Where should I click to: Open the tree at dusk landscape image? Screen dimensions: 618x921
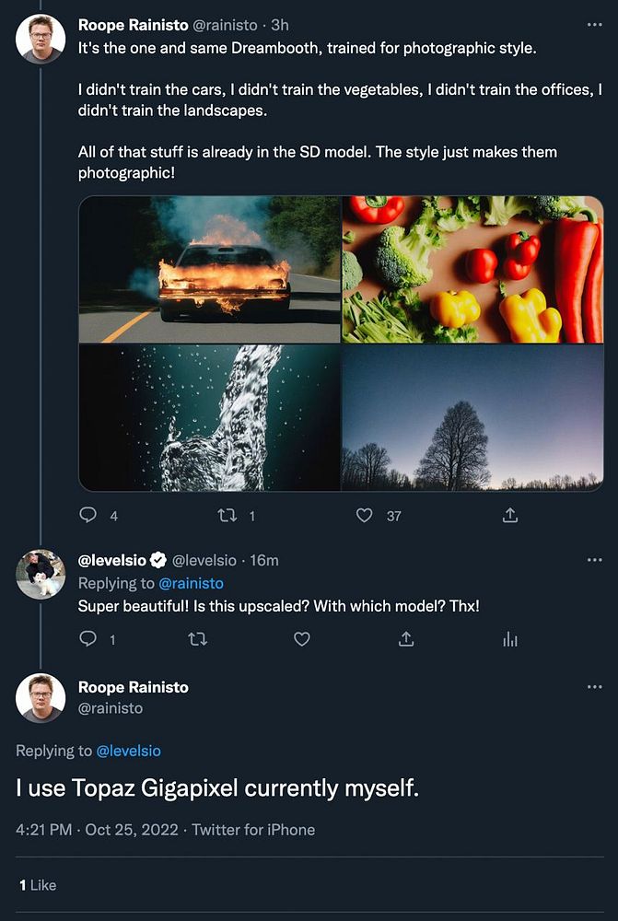[x=472, y=417]
